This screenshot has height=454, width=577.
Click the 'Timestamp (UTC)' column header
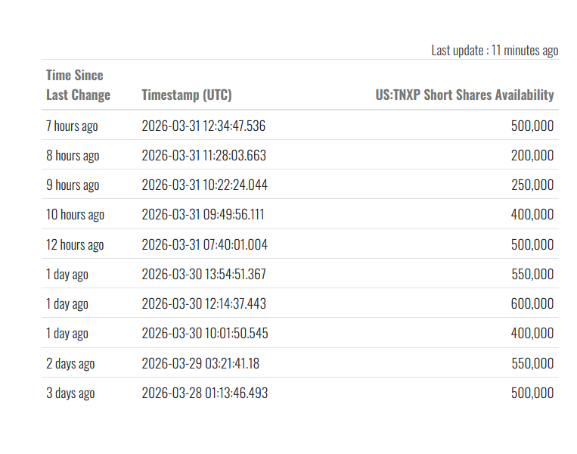[187, 95]
